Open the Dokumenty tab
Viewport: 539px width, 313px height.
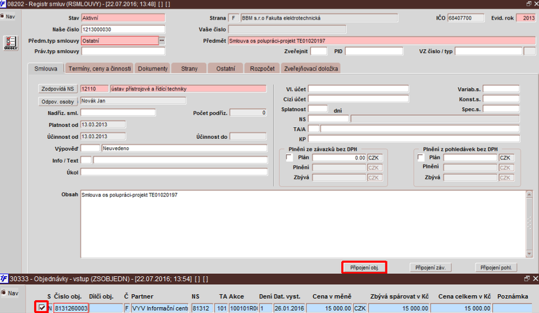click(x=153, y=68)
